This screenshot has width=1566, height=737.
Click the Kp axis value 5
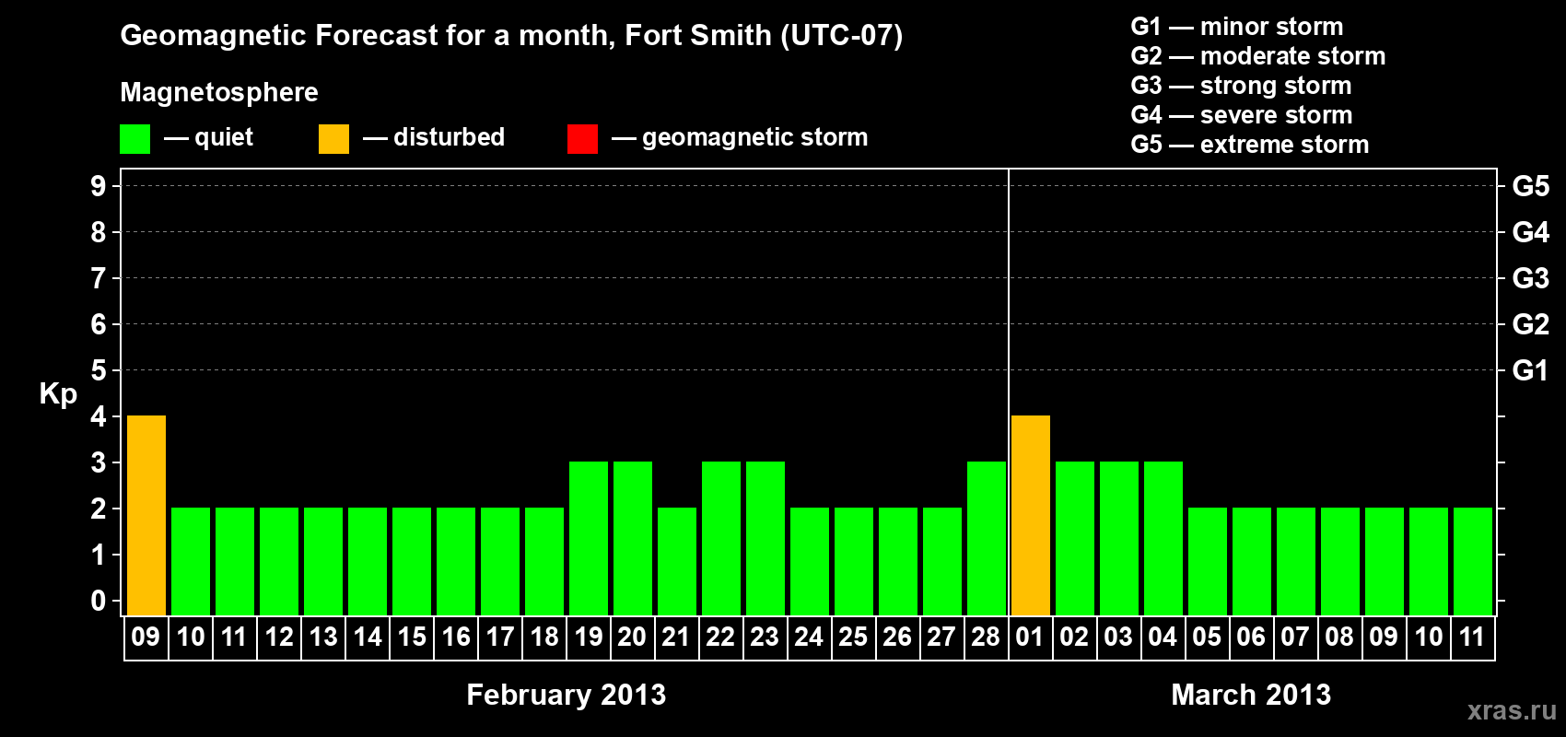coord(99,370)
